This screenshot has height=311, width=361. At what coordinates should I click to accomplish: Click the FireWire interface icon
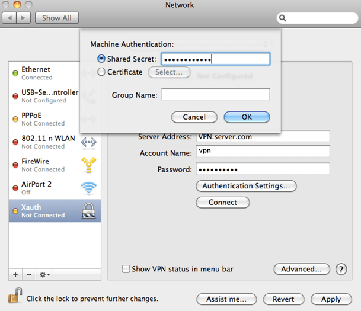[89, 165]
